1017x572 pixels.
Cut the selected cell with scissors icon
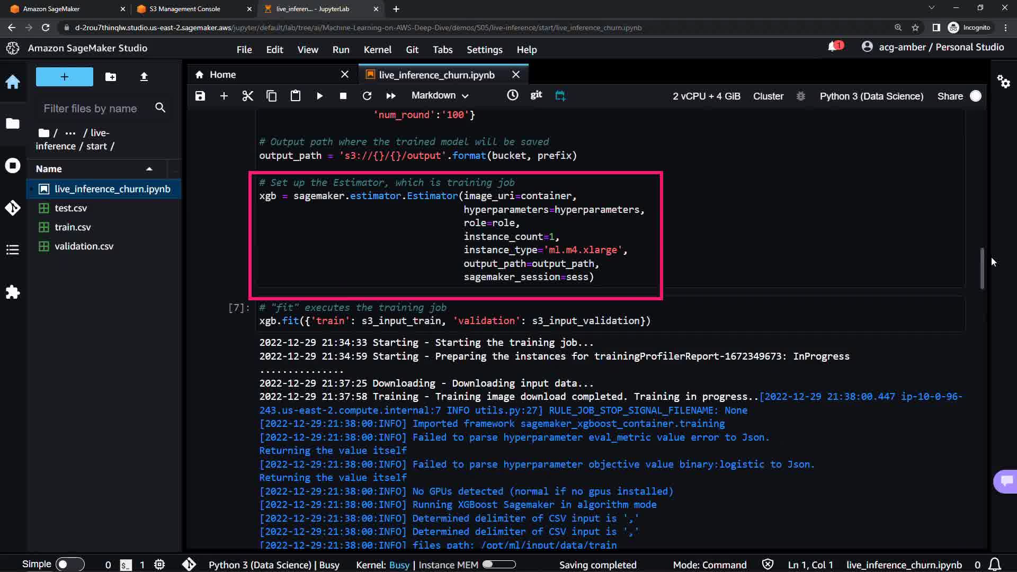(x=247, y=96)
